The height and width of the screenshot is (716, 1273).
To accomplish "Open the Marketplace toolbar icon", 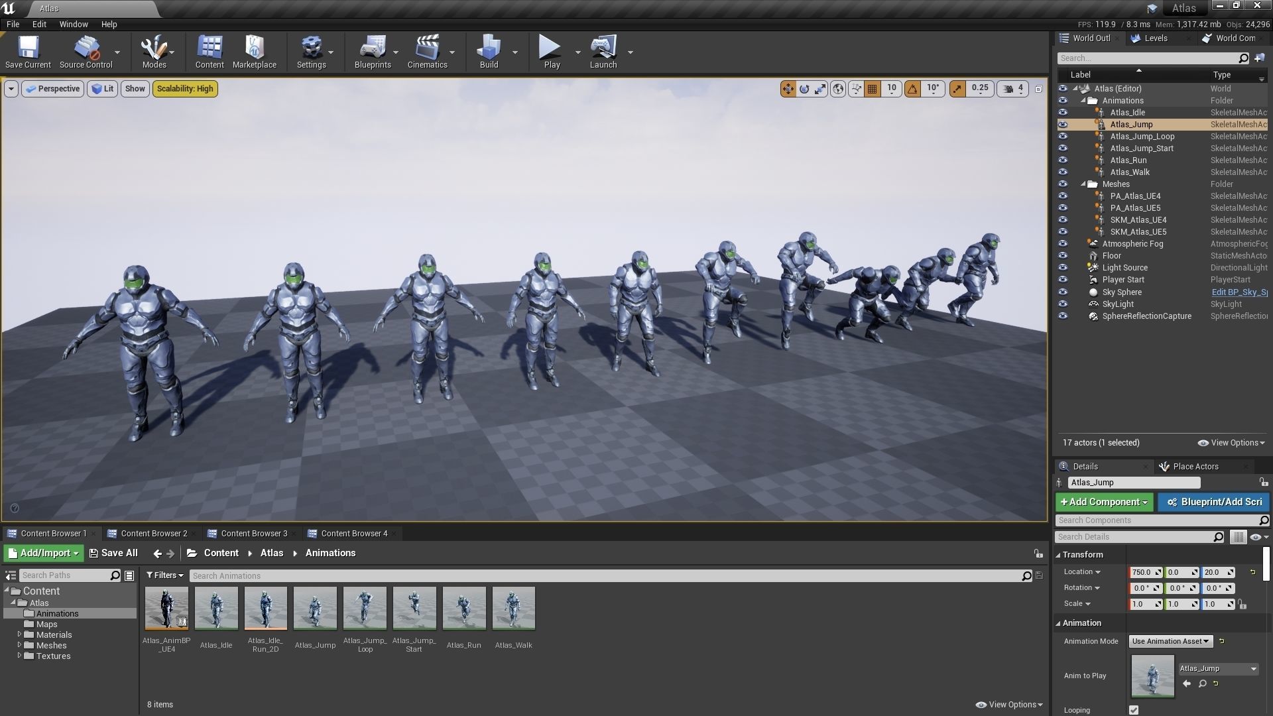I will click(255, 52).
